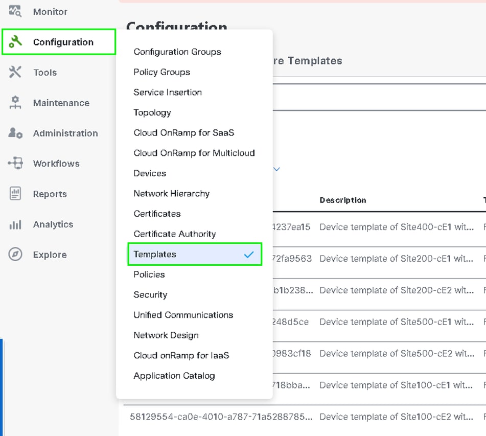Select Service Insertion menu entry
Image resolution: width=486 pixels, height=436 pixels.
[x=168, y=93]
